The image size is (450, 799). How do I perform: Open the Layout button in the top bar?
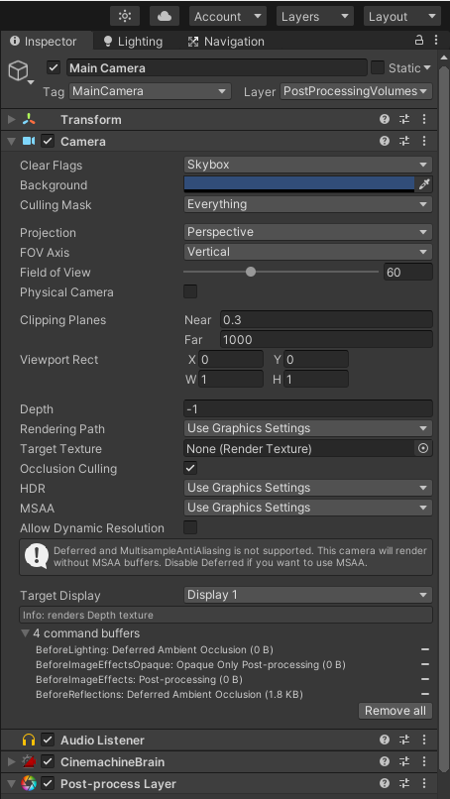[x=402, y=16]
